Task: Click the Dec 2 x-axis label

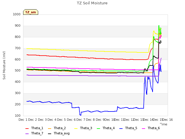Action: pyautogui.click(x=33, y=120)
